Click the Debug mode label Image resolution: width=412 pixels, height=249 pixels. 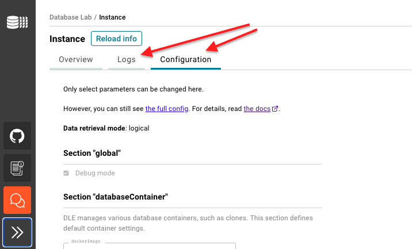point(95,173)
